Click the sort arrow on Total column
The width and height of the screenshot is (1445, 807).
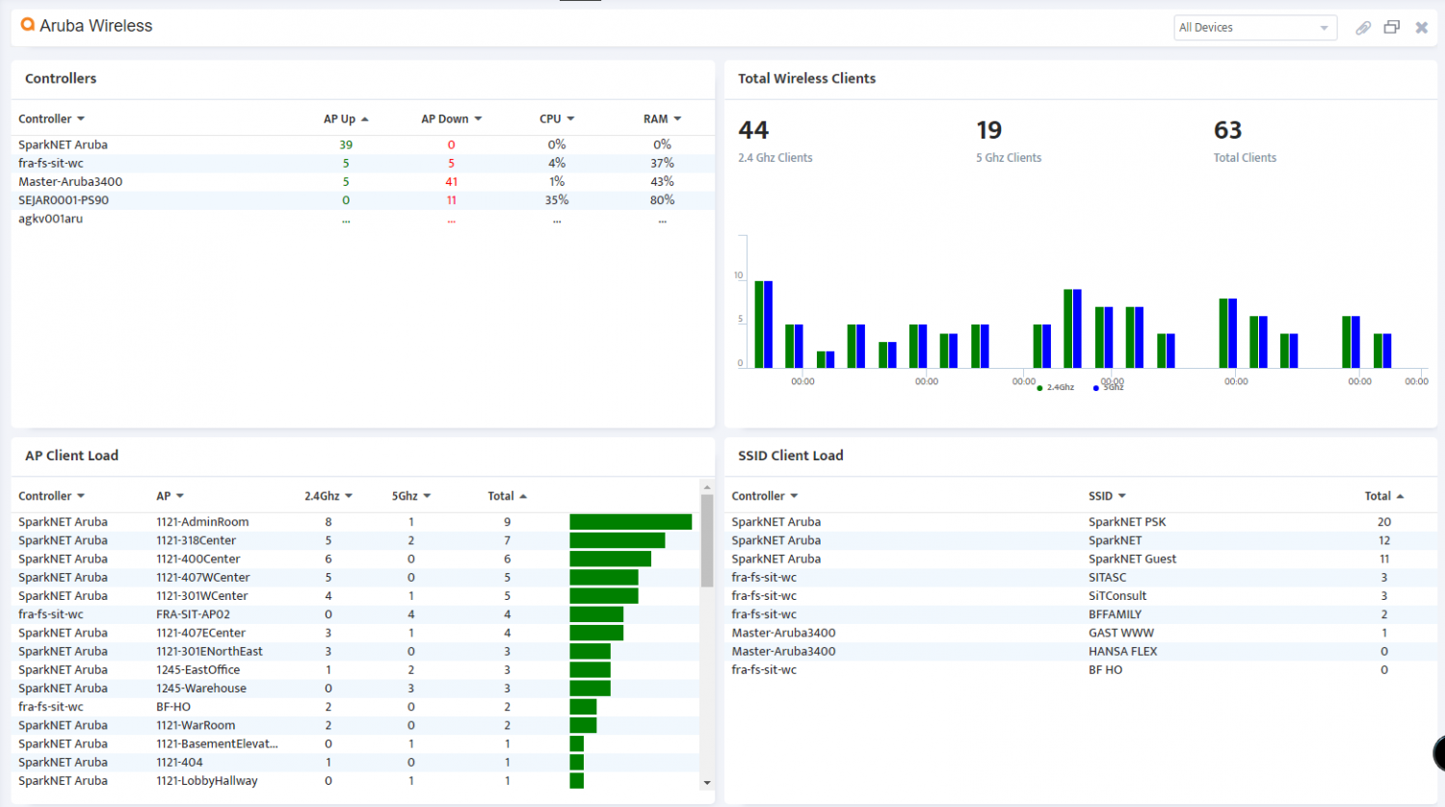click(x=524, y=495)
